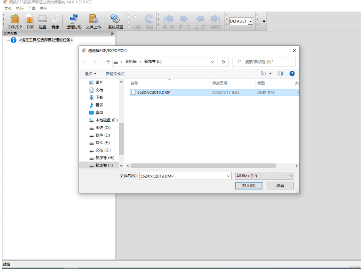Expand the All files type filter
The height and width of the screenshot is (269, 361).
[x=264, y=176]
